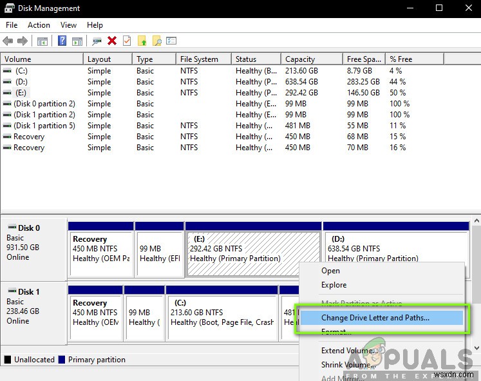The width and height of the screenshot is (481, 381).
Task: Open the File menu
Action: (x=12, y=25)
